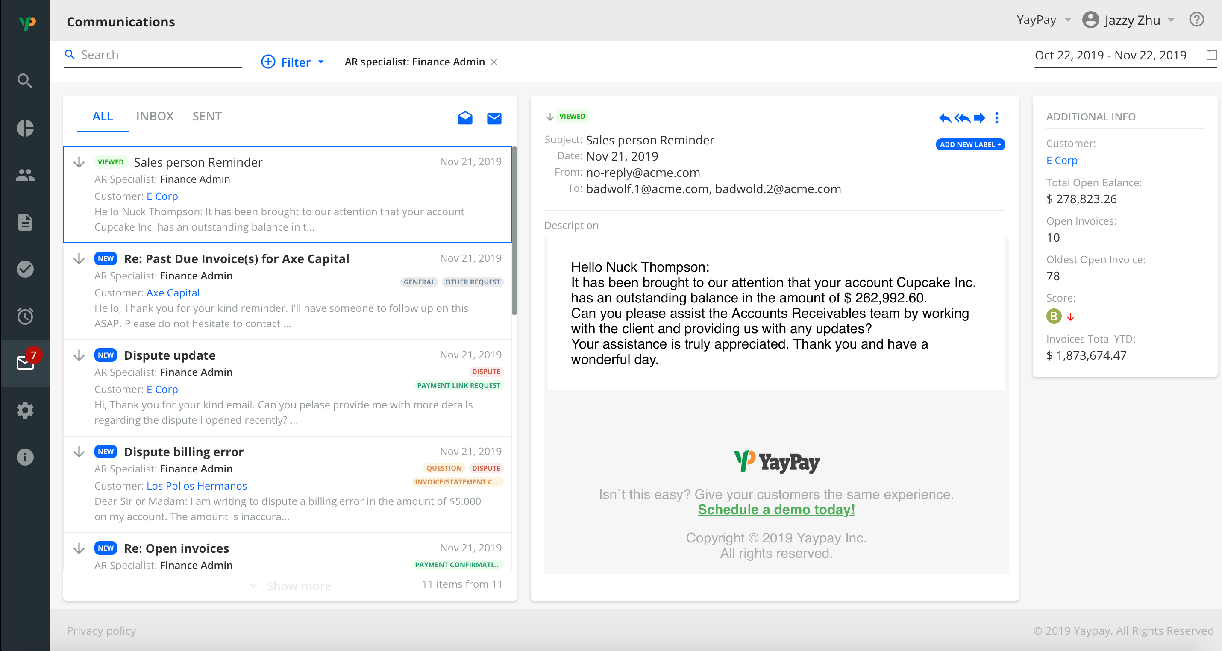
Task: Click the red score trend arrow
Action: pos(1071,317)
